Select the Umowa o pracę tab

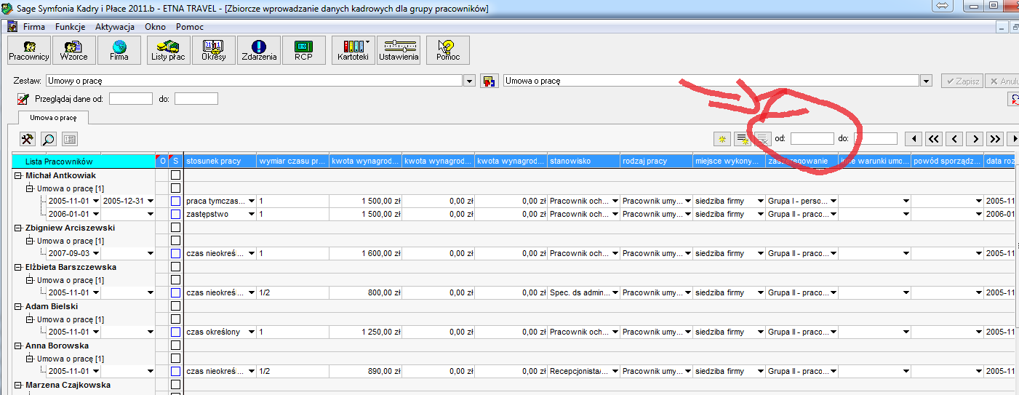[52, 117]
